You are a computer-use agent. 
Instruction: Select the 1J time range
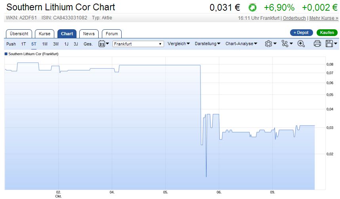point(66,44)
